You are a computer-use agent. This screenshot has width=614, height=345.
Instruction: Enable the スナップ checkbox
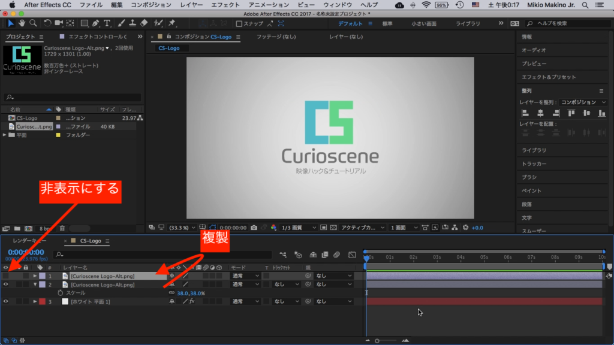(239, 24)
